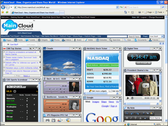The width and height of the screenshot is (168, 126).
Task: Click the Add to Favorites icon
Action: (7, 12)
